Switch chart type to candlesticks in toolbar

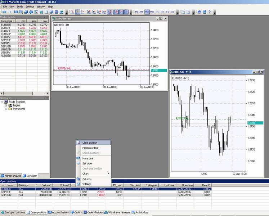(77, 12)
